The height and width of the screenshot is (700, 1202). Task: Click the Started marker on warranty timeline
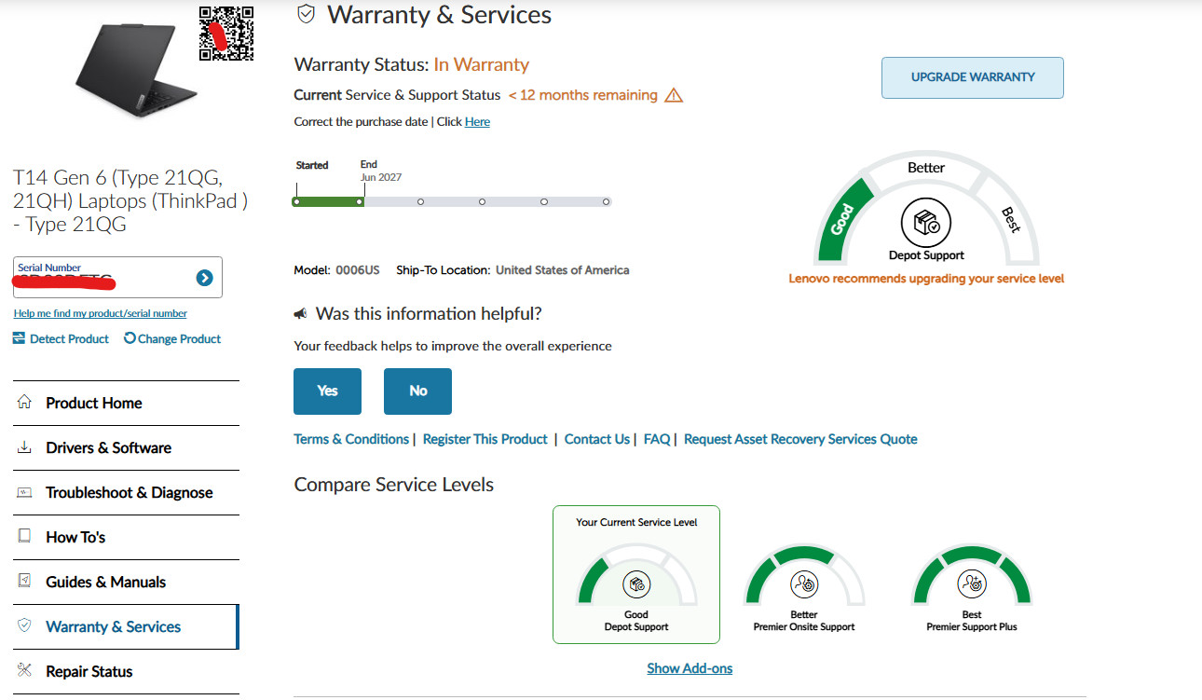(296, 201)
